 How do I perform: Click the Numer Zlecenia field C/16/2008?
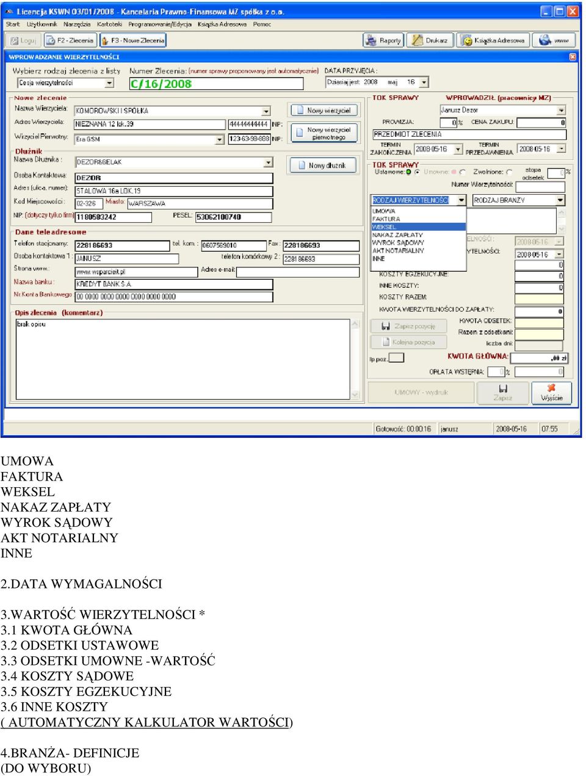216,84
